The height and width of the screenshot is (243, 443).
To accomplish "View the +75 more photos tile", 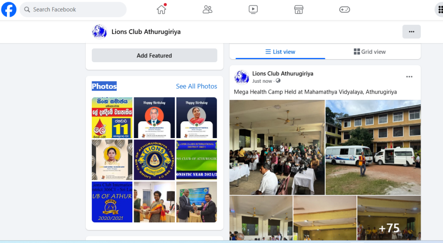I will click(389, 218).
